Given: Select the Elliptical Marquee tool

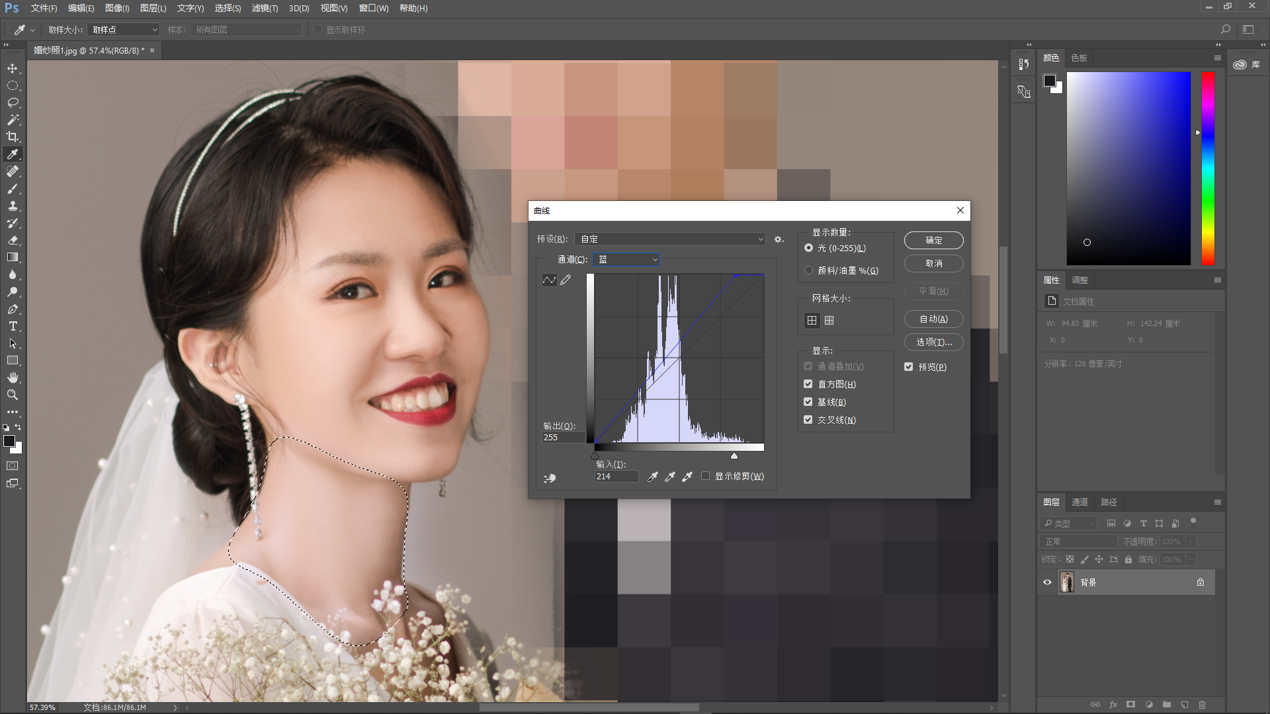Looking at the screenshot, I should click(x=13, y=86).
